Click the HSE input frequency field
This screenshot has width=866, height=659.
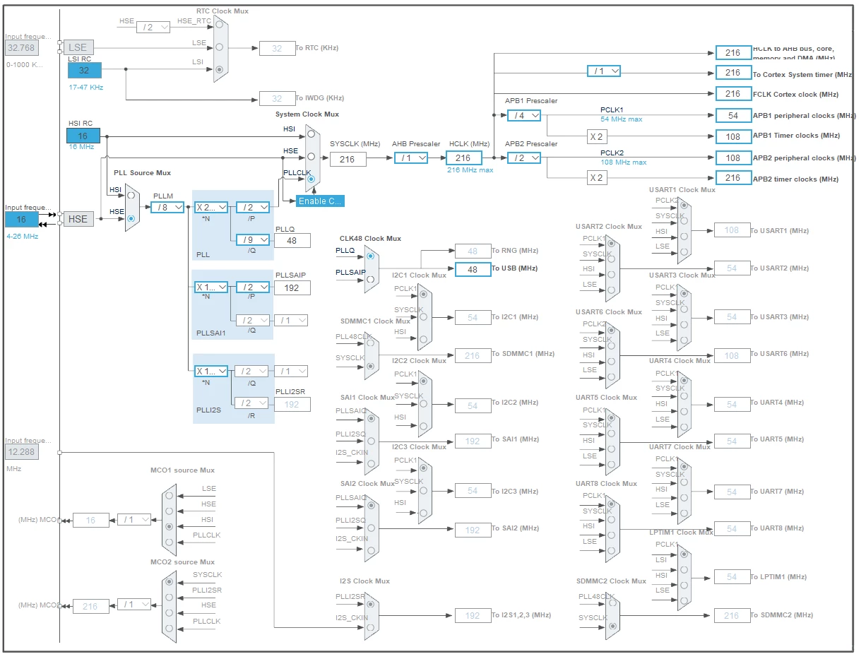pyautogui.click(x=22, y=220)
